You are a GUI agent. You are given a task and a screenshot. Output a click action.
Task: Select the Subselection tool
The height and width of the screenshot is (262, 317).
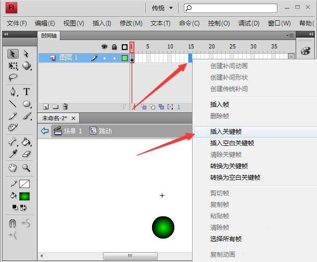click(x=26, y=54)
